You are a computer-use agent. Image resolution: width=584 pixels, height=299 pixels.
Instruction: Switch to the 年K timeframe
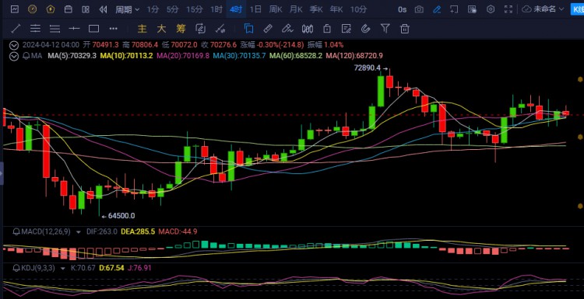point(336,9)
